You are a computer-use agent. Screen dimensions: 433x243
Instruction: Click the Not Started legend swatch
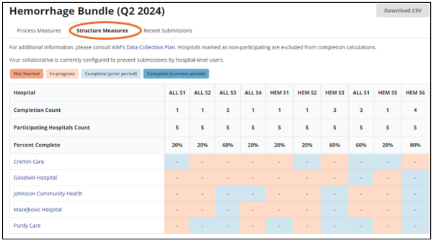tap(26, 73)
